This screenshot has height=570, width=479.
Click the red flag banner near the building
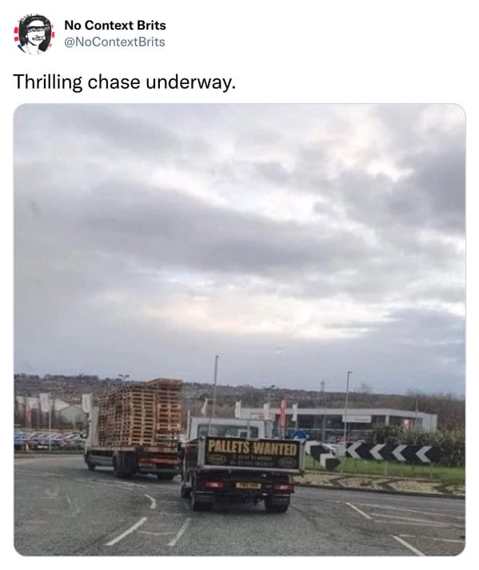(283, 412)
